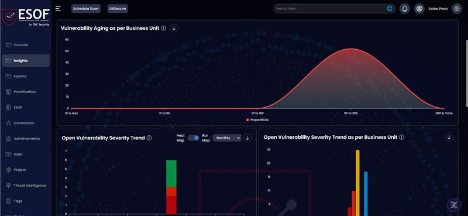Click the dark red bottom segment of stacked bar
Viewport: 468px width, 216px height.
click(171, 205)
